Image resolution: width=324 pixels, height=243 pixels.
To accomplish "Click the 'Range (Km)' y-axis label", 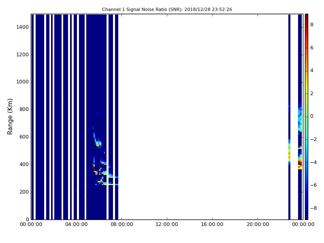I will 10,117.
